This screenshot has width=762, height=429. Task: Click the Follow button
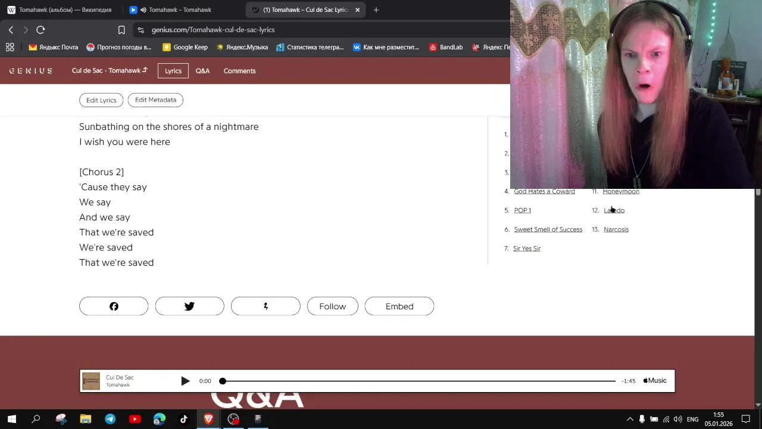(x=332, y=306)
